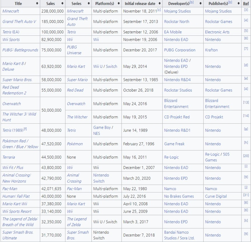Open reference [31] in Human: Fall Flat row

pos(246,195)
